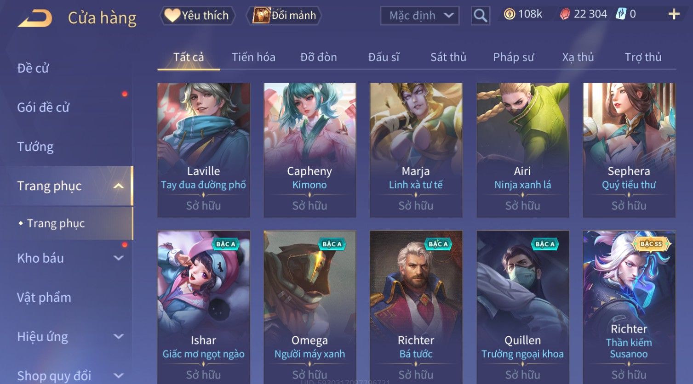Select Richter Thần kiếm Susanoo skin card

pyautogui.click(x=629, y=307)
